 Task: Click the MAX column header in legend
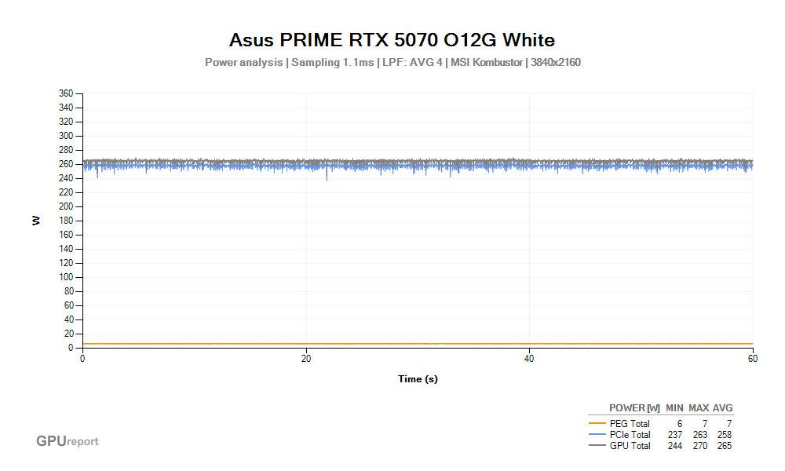click(x=699, y=408)
